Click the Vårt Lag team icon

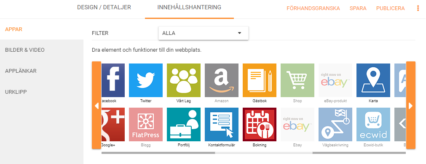click(x=184, y=80)
